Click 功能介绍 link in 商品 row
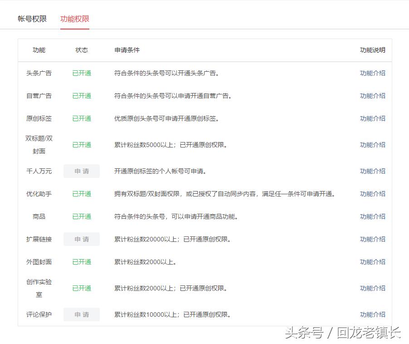409x344 pixels. [372, 216]
